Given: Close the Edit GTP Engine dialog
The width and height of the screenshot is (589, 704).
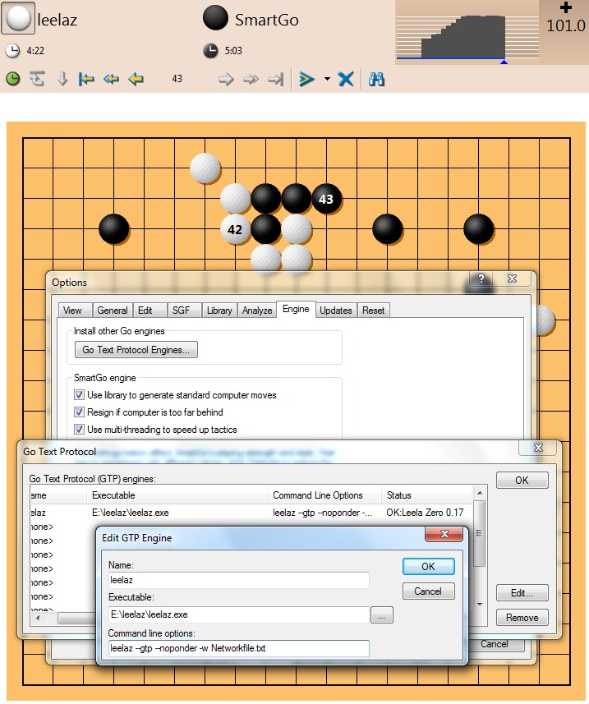Looking at the screenshot, I should pos(444,534).
